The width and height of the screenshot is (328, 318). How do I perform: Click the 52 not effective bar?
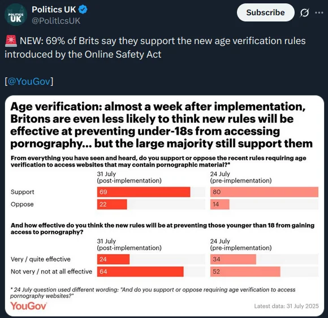coord(245,272)
